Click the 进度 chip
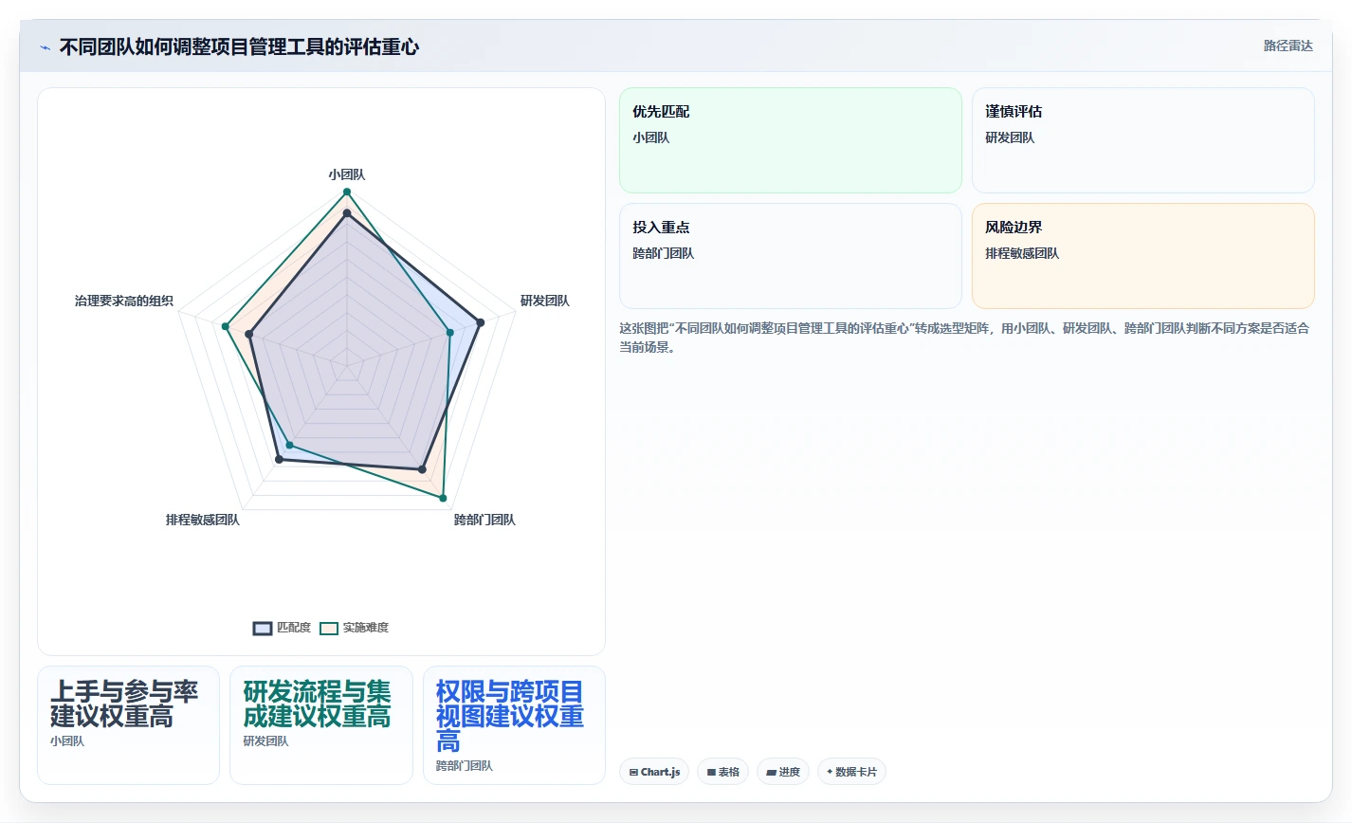Viewport: 1352px width, 823px height. point(783,772)
